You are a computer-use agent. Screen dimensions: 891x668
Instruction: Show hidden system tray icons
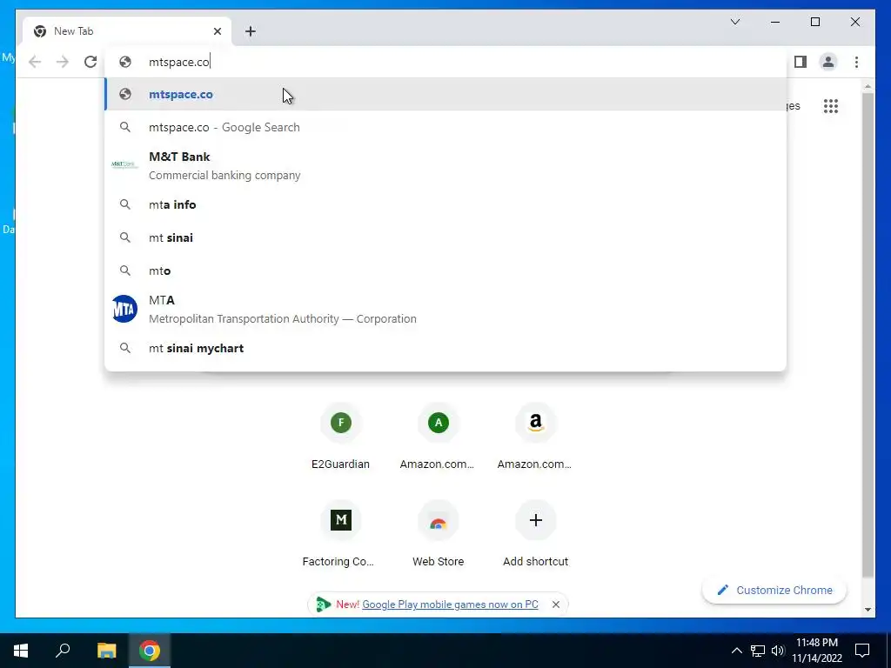[736, 651]
